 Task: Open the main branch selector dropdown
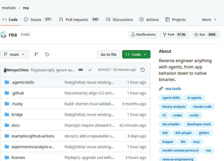pos(14,54)
